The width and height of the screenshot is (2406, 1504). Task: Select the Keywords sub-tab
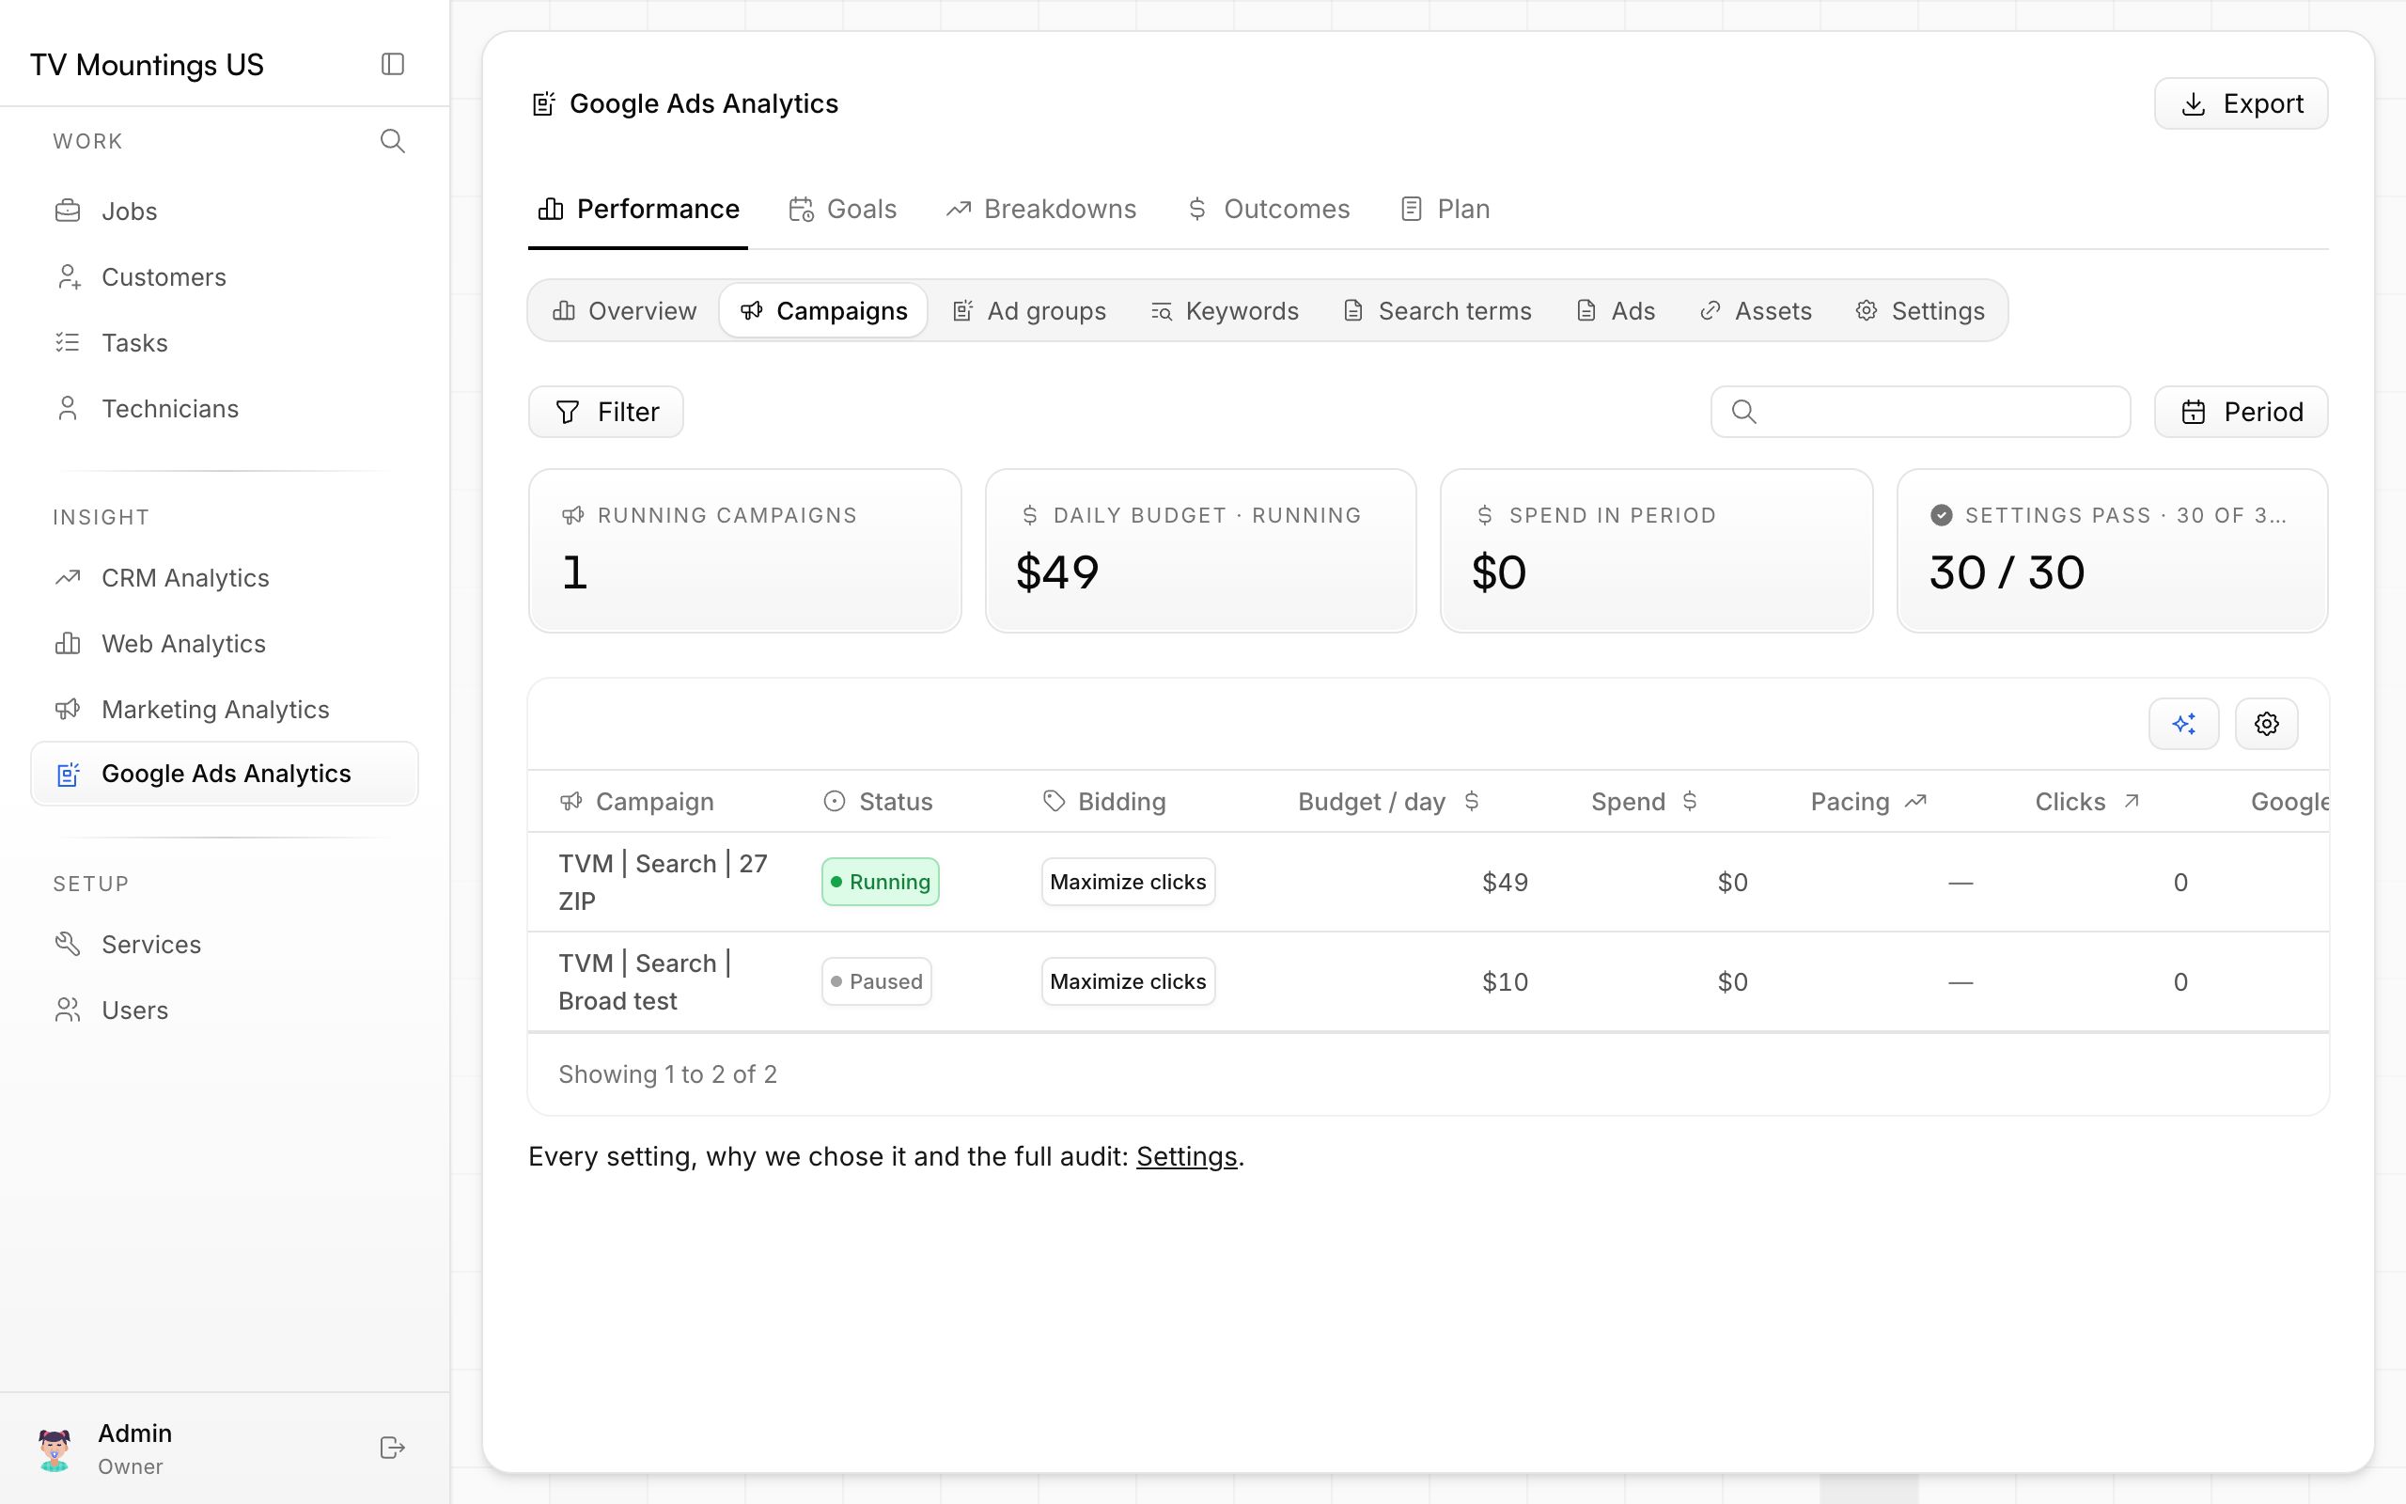(x=1224, y=311)
